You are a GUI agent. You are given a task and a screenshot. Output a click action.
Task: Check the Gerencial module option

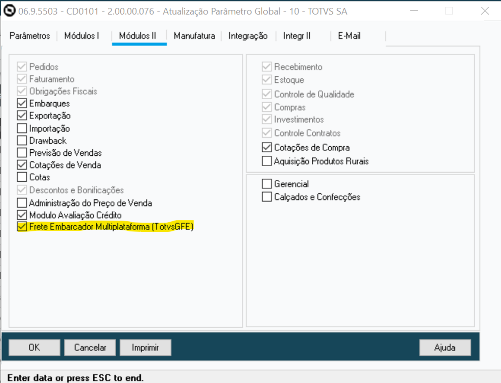tap(267, 184)
